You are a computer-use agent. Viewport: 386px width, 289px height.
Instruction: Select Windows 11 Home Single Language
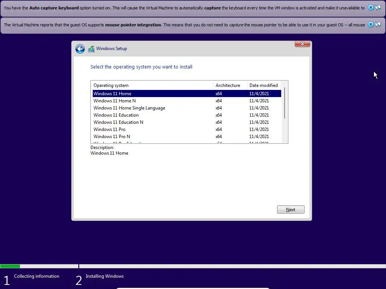187,108
